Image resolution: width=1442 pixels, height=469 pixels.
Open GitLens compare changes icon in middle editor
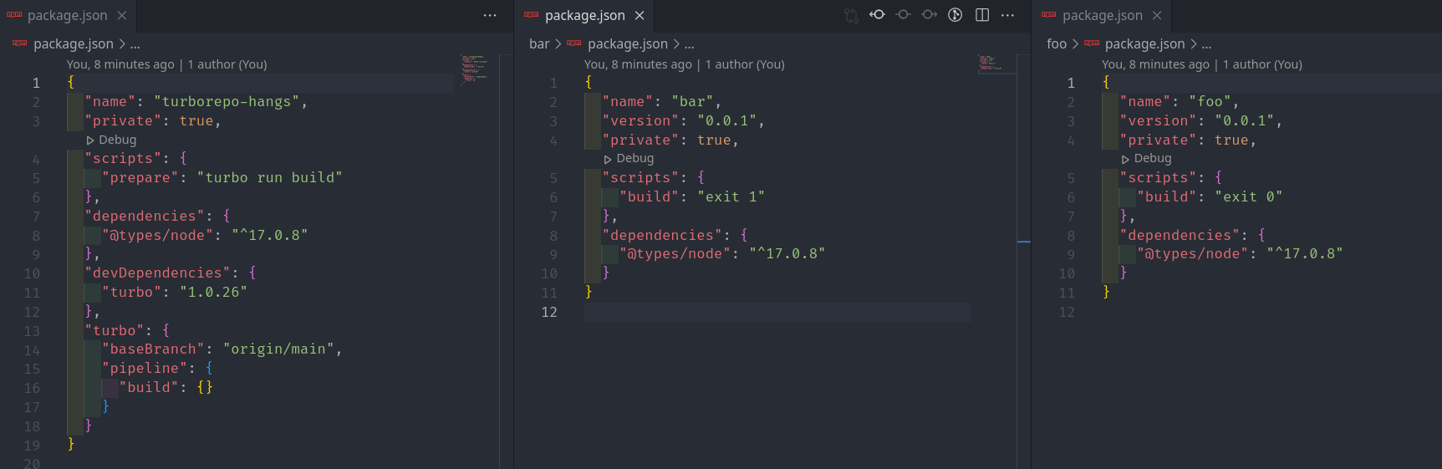[x=851, y=15]
